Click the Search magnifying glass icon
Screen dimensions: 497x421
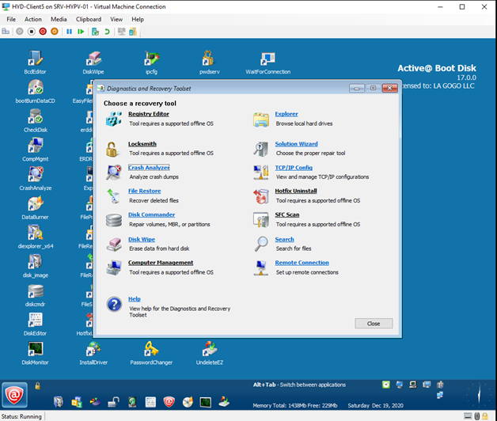(261, 244)
